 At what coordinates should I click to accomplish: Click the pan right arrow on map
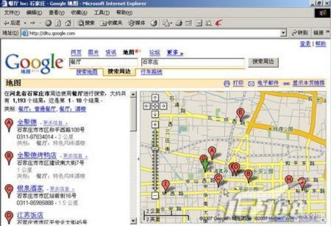163,106
